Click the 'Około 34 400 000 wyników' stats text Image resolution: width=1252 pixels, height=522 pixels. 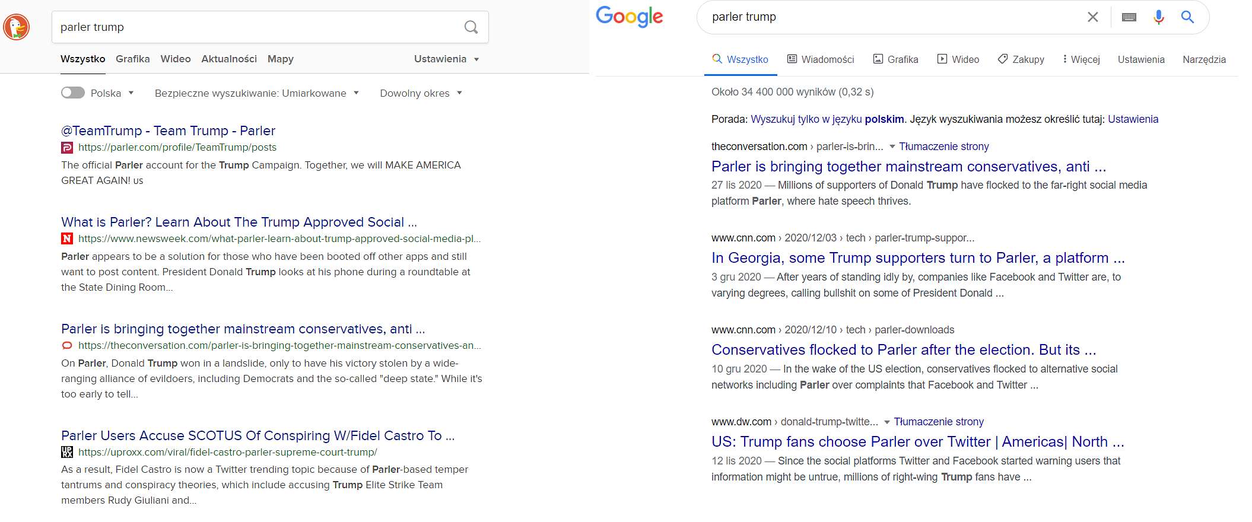793,92
